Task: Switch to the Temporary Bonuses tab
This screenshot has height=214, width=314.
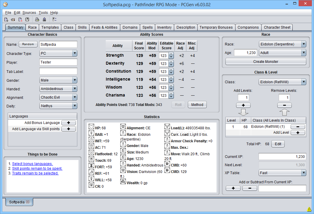Action: [216, 27]
